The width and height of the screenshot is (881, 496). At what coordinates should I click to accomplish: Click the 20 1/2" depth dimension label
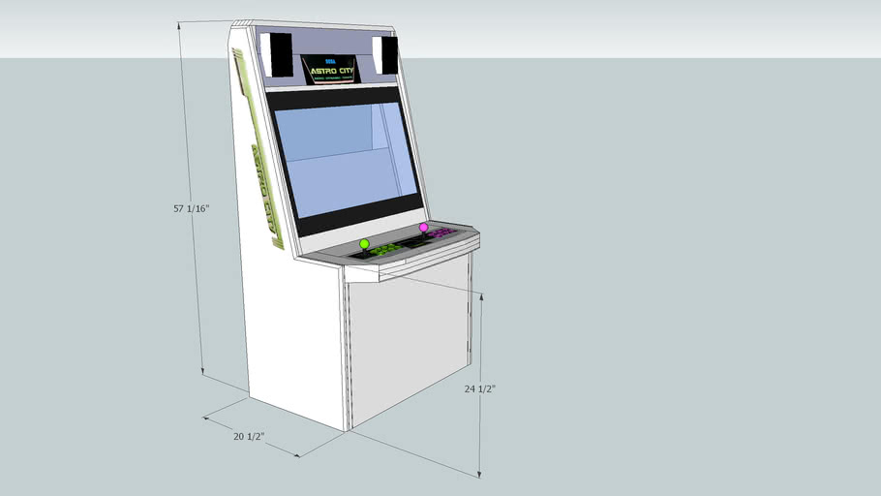(x=250, y=437)
